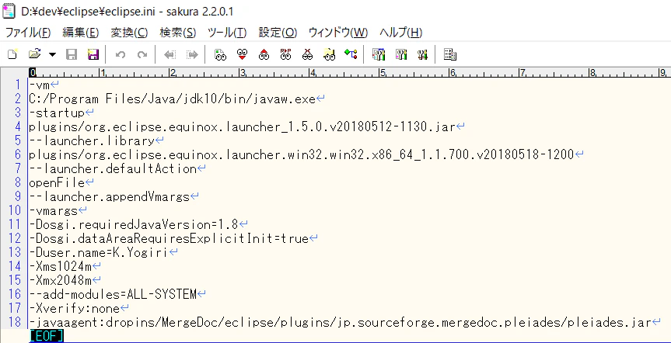
Task: Open the 編集(E) menu
Action: click(x=80, y=33)
